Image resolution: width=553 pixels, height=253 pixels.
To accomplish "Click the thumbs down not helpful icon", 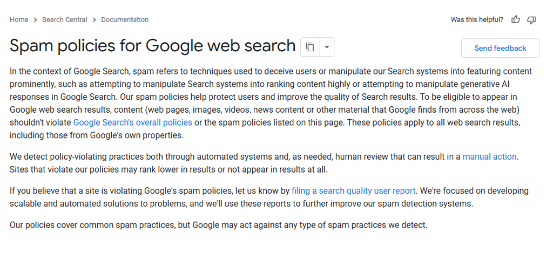I will coord(531,20).
